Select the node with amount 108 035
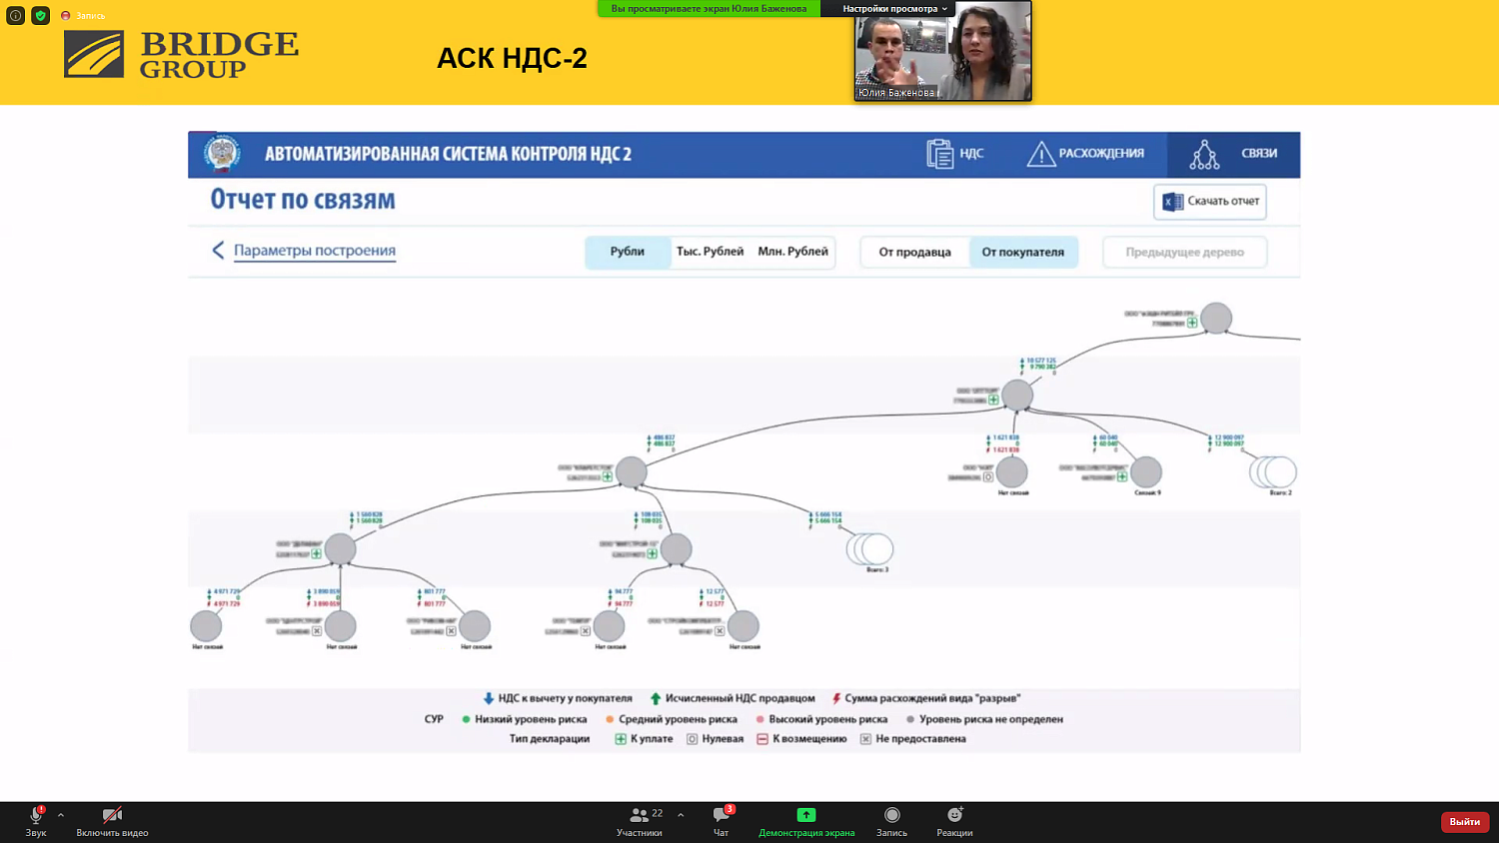The image size is (1499, 843). pyautogui.click(x=676, y=549)
